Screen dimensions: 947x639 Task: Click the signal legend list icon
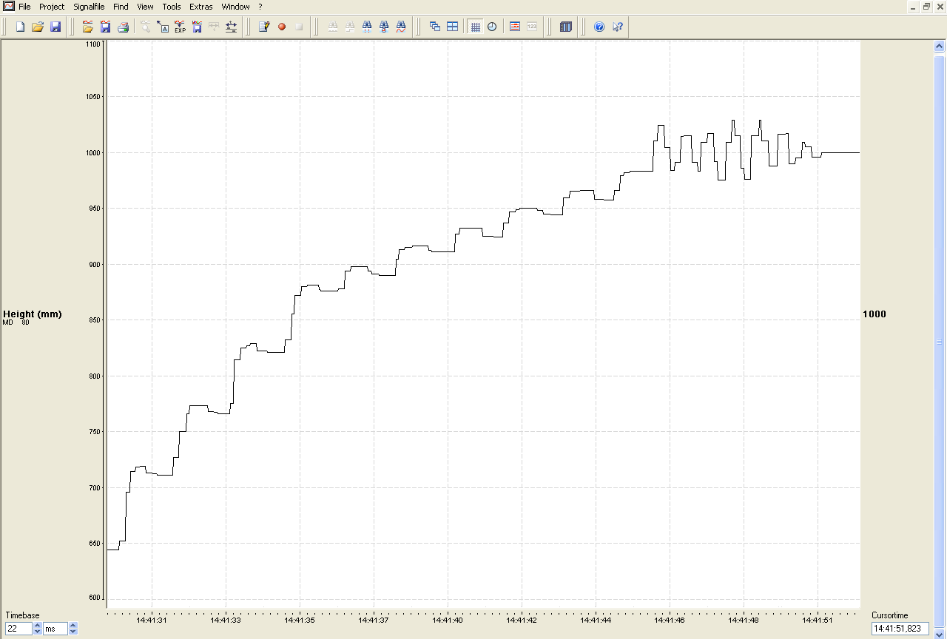coord(515,27)
